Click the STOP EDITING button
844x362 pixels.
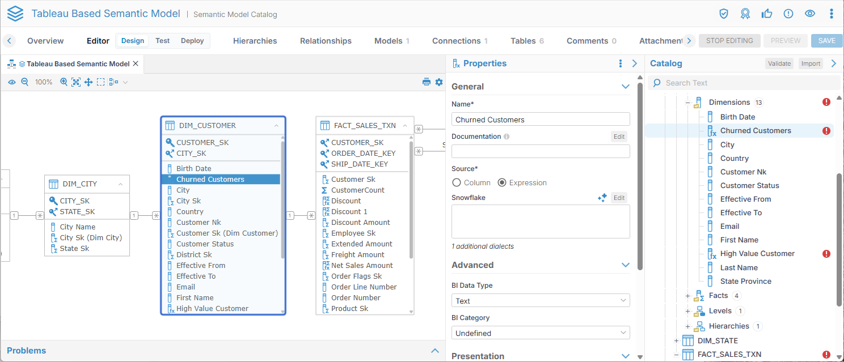coord(729,41)
